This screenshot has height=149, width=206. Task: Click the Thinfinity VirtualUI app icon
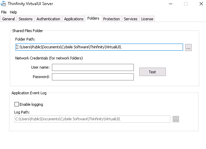[x=3, y=4]
